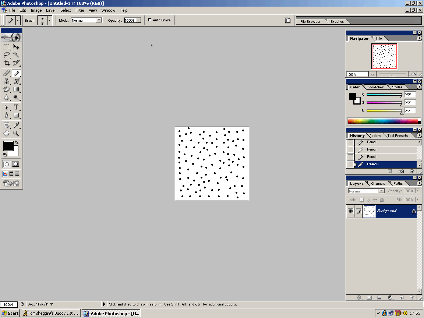Click the foreground black color swatch
Screen dimensions: 424x318
(x=8, y=146)
